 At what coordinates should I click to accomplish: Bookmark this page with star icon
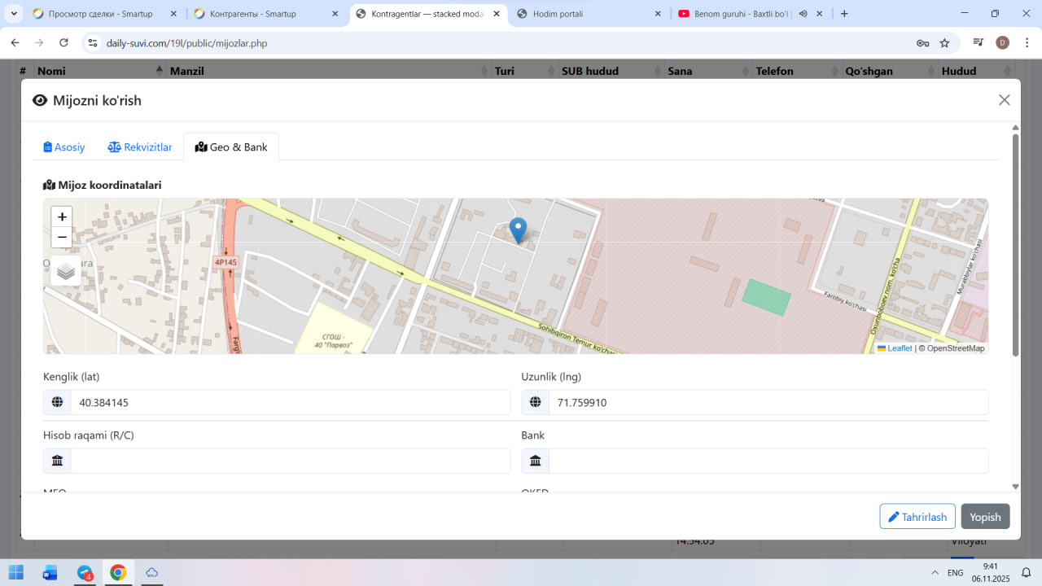[x=944, y=43]
